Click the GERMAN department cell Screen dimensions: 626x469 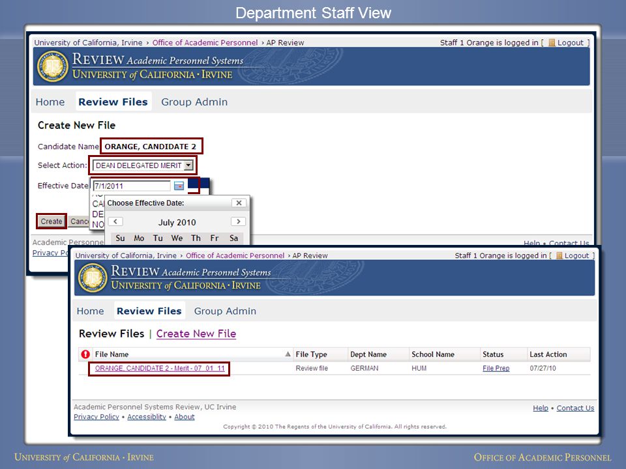pos(364,368)
